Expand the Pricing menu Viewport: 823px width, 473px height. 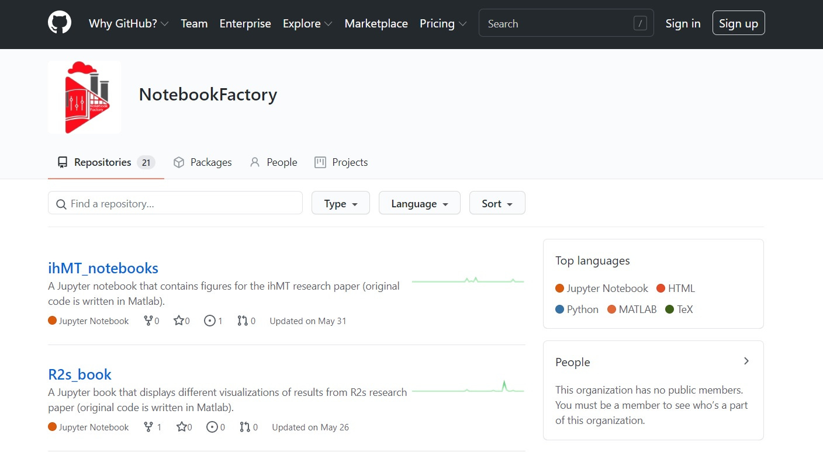pos(443,23)
